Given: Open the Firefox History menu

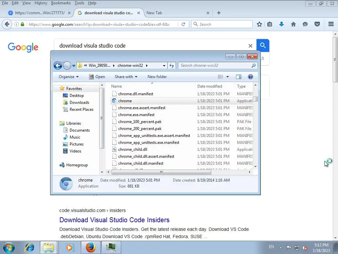Looking at the screenshot, I should coord(41,3).
